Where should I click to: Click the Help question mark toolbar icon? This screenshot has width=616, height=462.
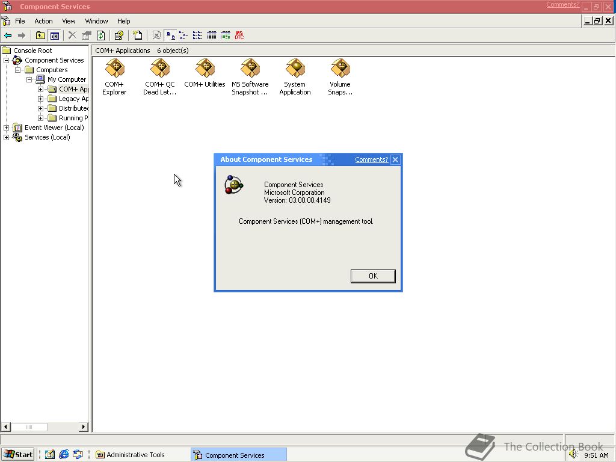click(119, 35)
